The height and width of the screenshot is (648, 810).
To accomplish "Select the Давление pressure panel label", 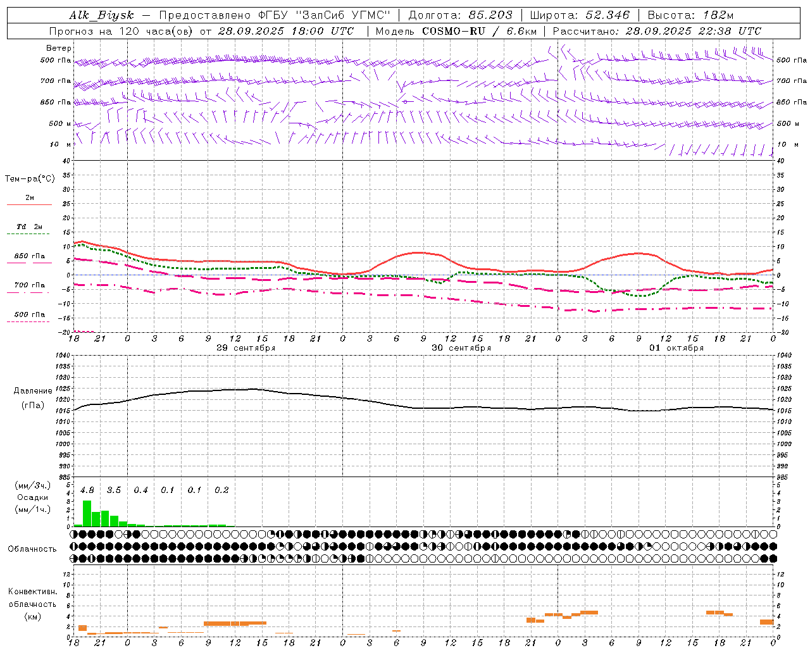I will coord(33,391).
